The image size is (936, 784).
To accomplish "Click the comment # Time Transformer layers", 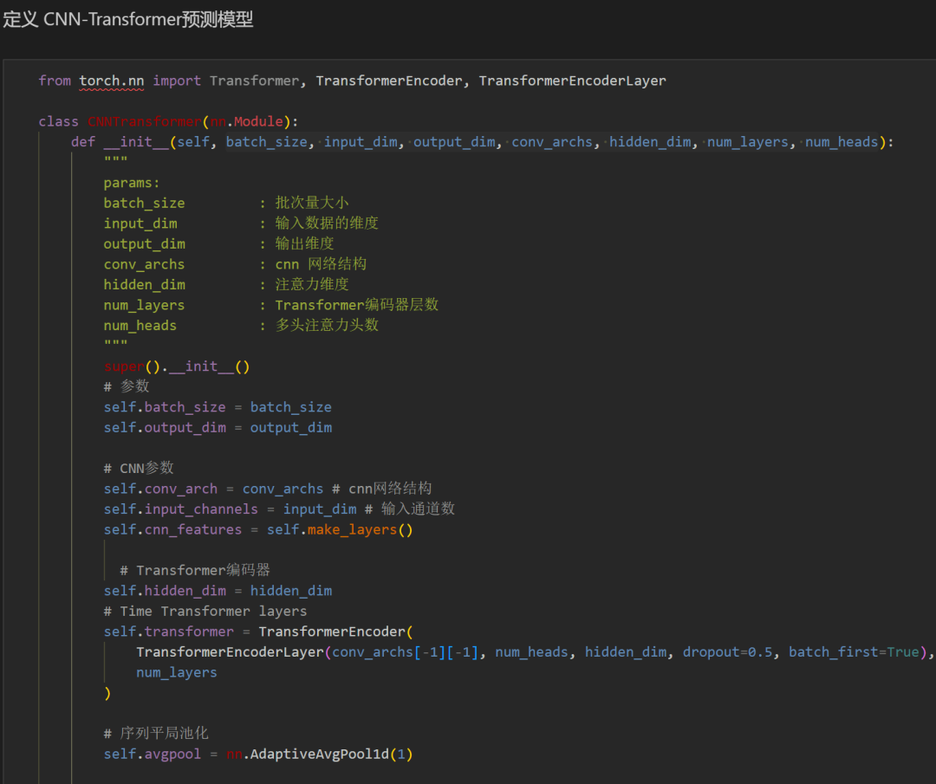I will pos(205,611).
